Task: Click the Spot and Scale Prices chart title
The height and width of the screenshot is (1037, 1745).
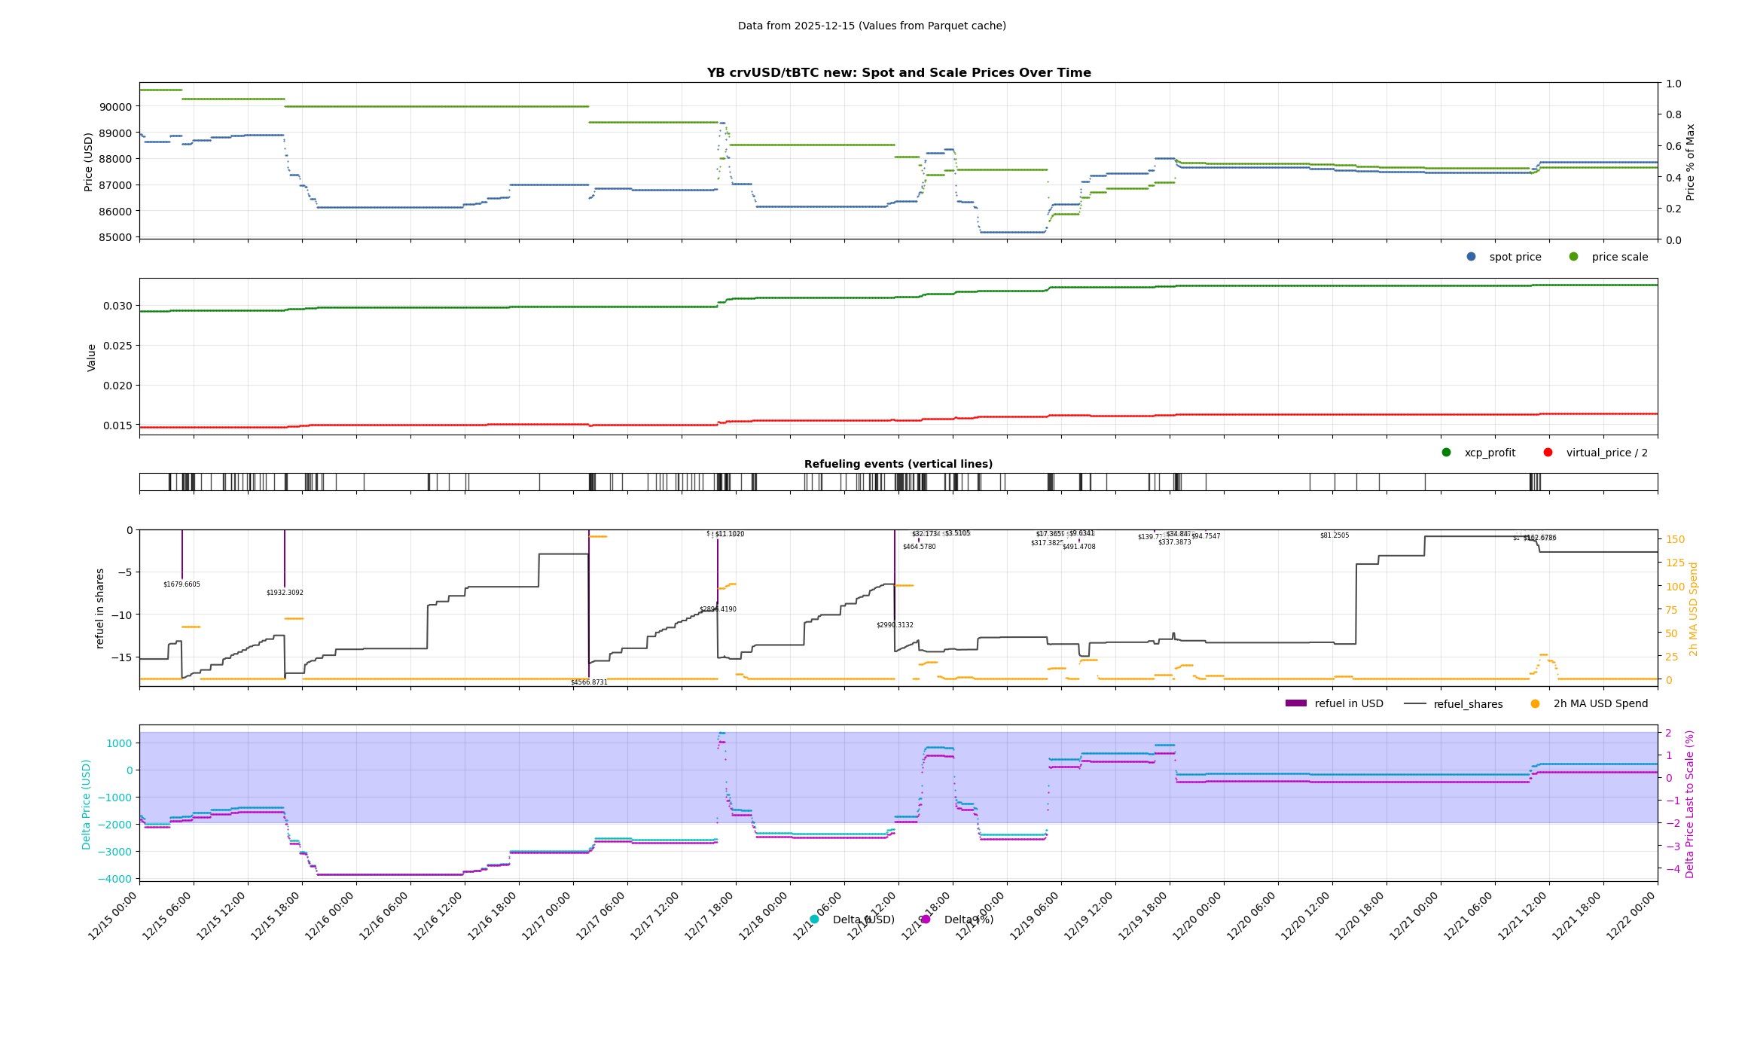Action: 898,73
